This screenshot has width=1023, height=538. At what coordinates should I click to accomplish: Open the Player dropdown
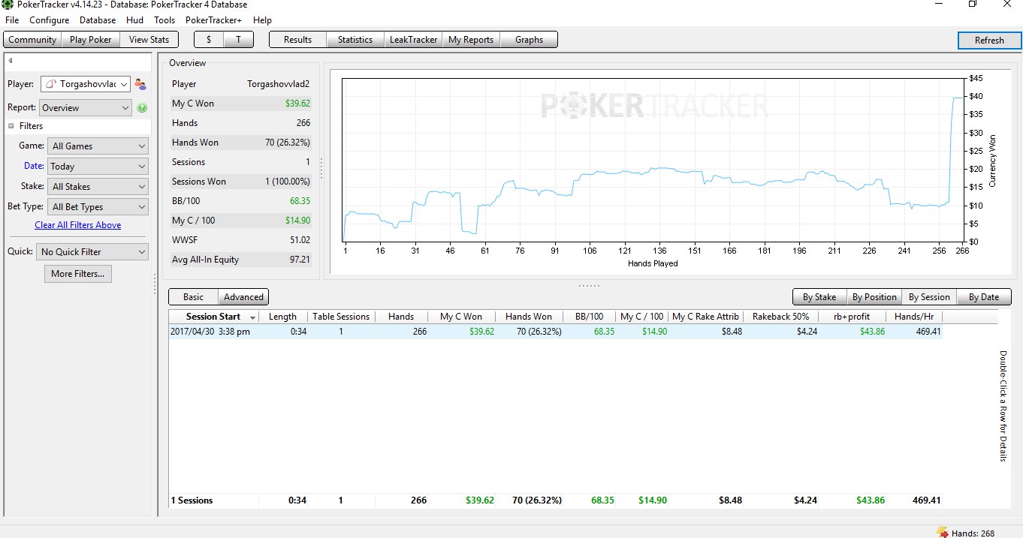click(x=86, y=85)
